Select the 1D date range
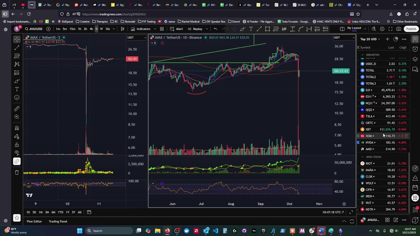Image resolution: width=420 pixels, height=236 pixels. pos(28,212)
